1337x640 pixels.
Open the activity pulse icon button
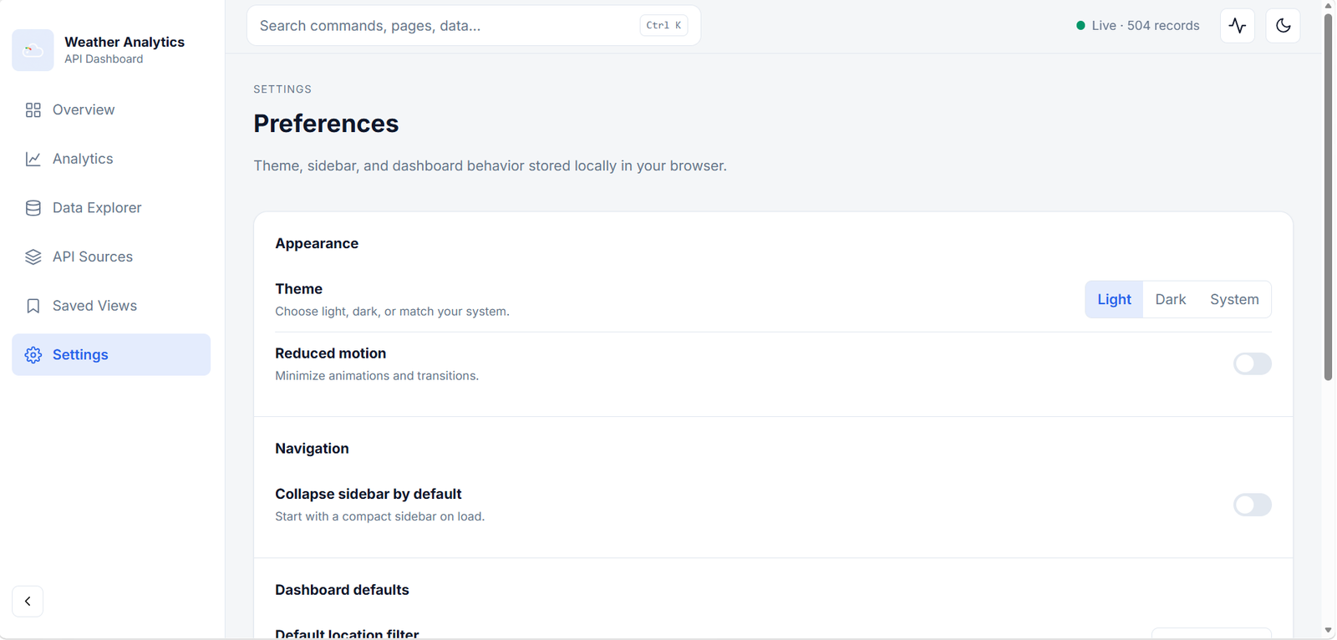(x=1238, y=26)
